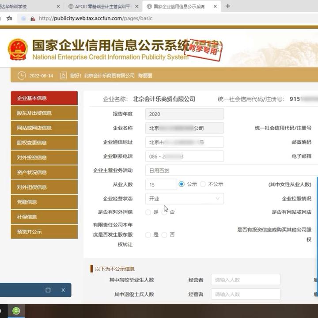Click the username 陈丽丽 in banner
Viewport: 318px width, 318px height.
(145, 76)
